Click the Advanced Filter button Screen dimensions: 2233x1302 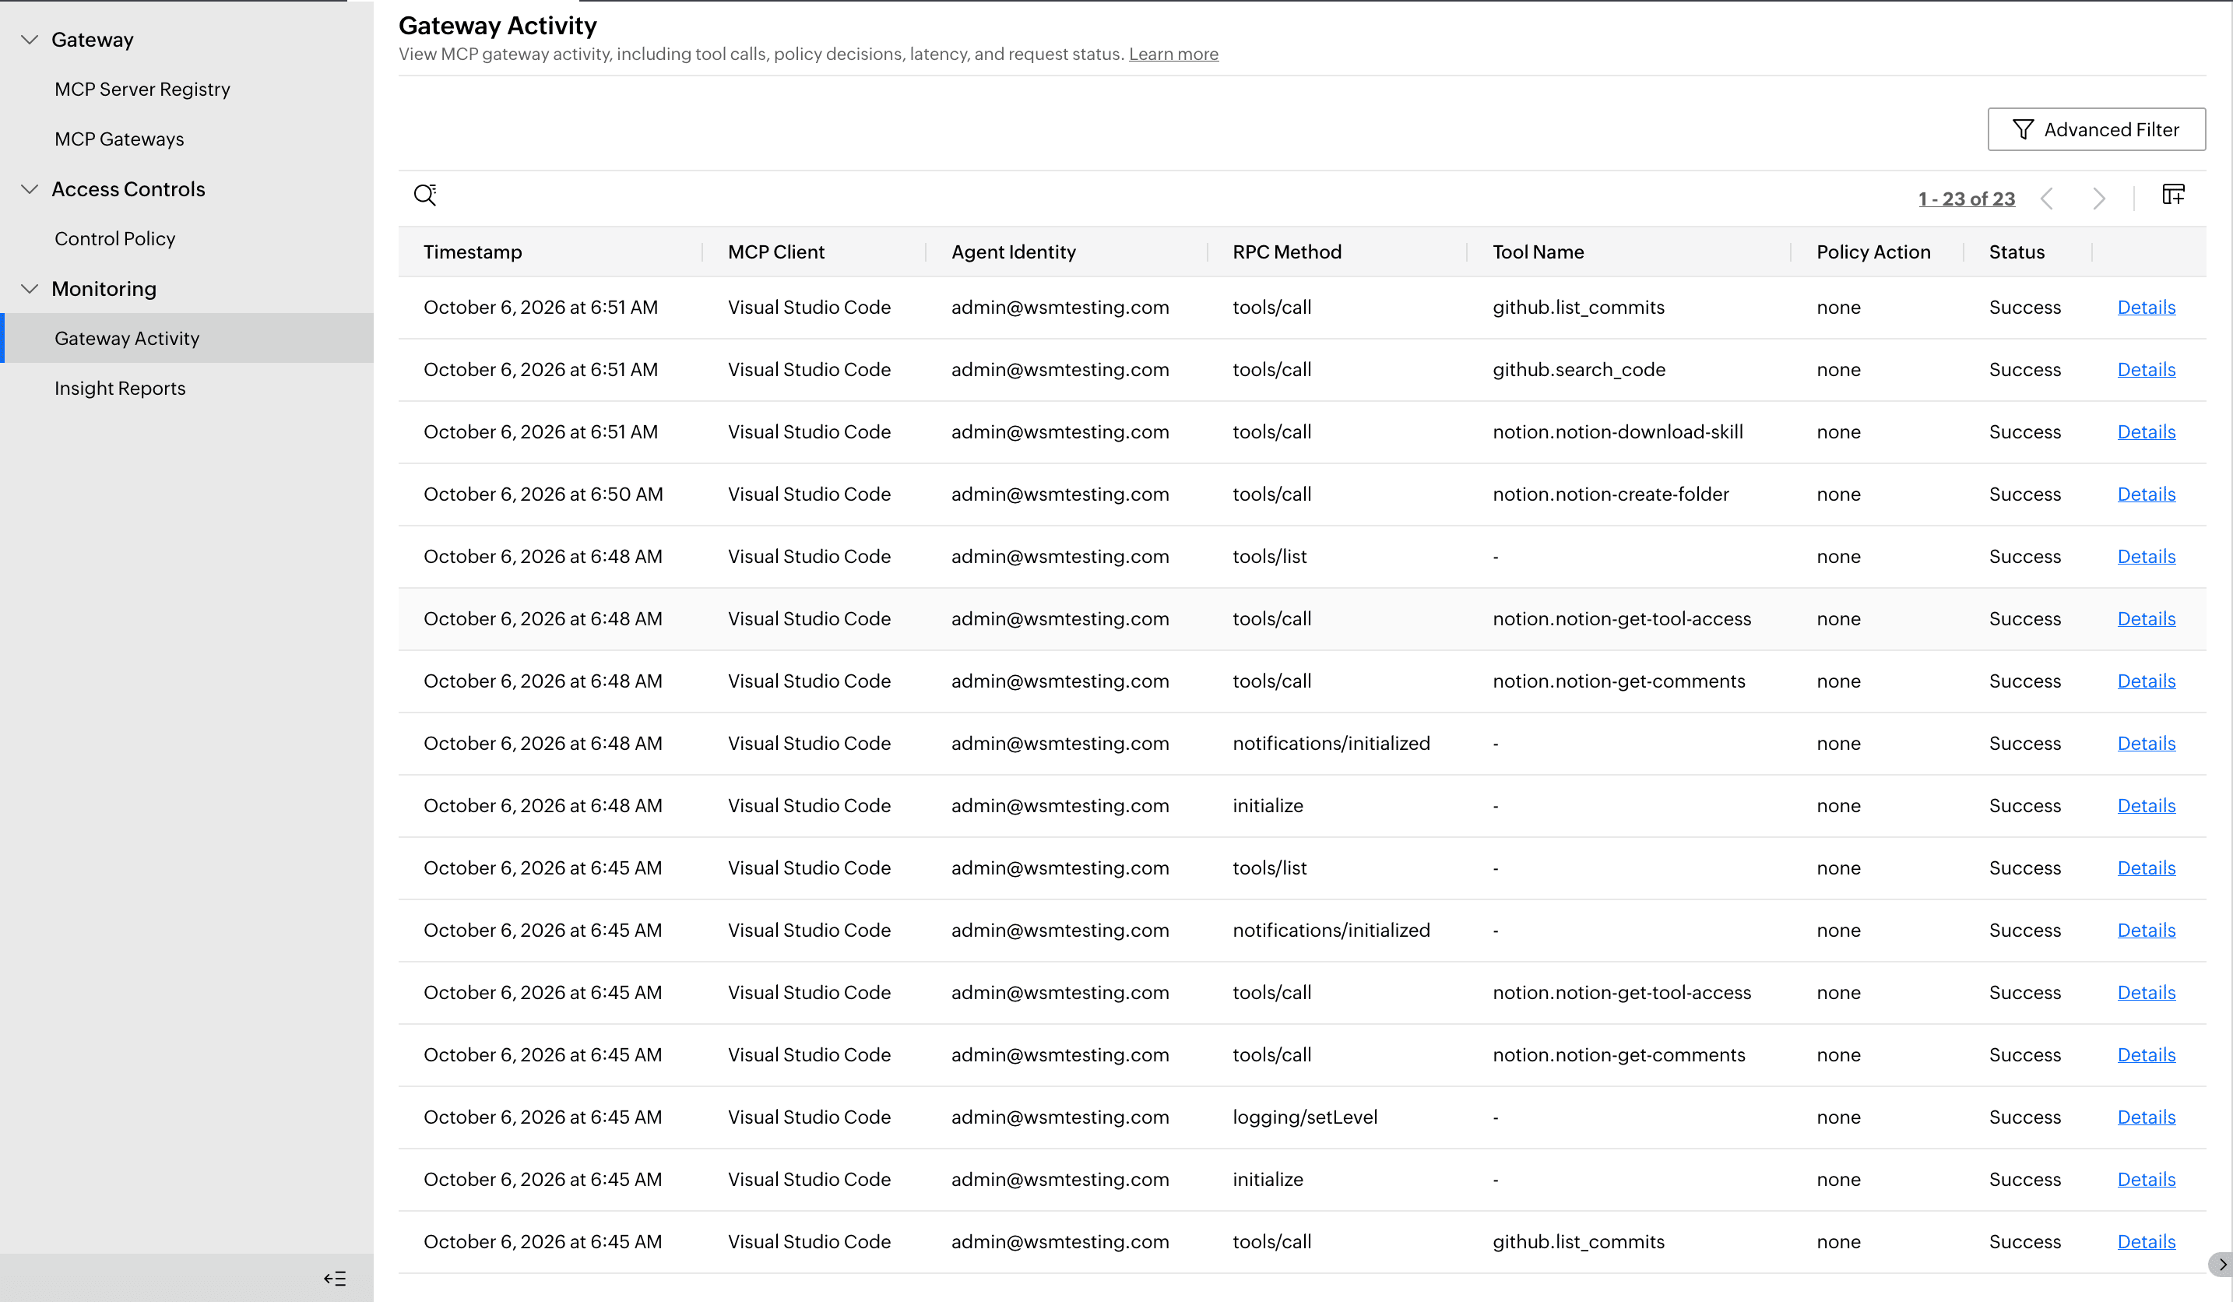[2096, 129]
